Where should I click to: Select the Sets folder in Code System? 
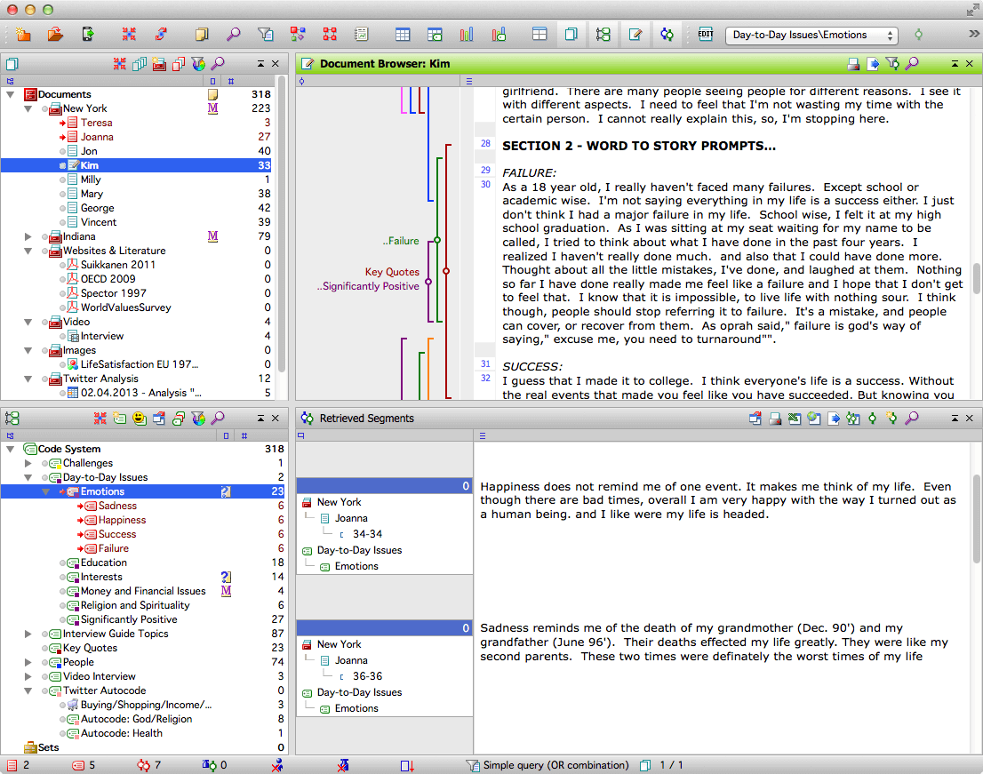pyautogui.click(x=48, y=747)
